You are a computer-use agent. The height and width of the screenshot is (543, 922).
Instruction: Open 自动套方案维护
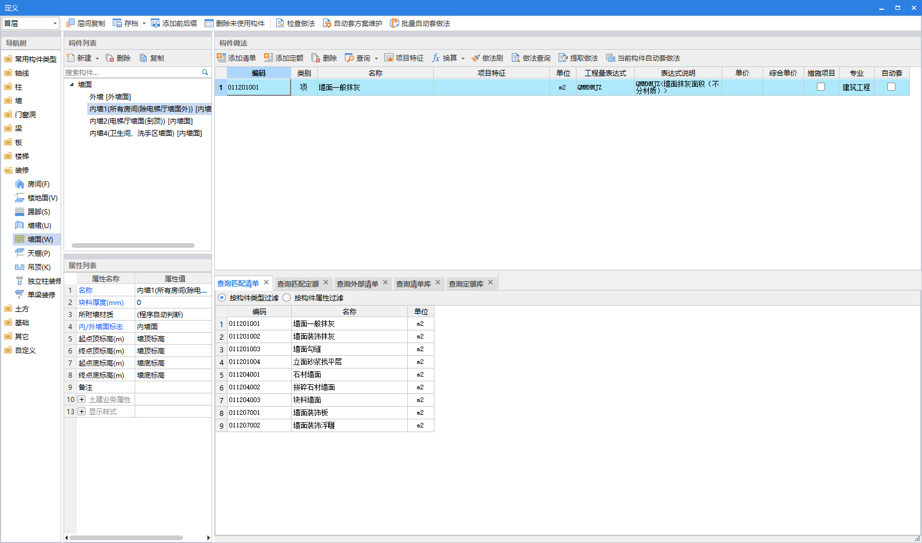352,23
